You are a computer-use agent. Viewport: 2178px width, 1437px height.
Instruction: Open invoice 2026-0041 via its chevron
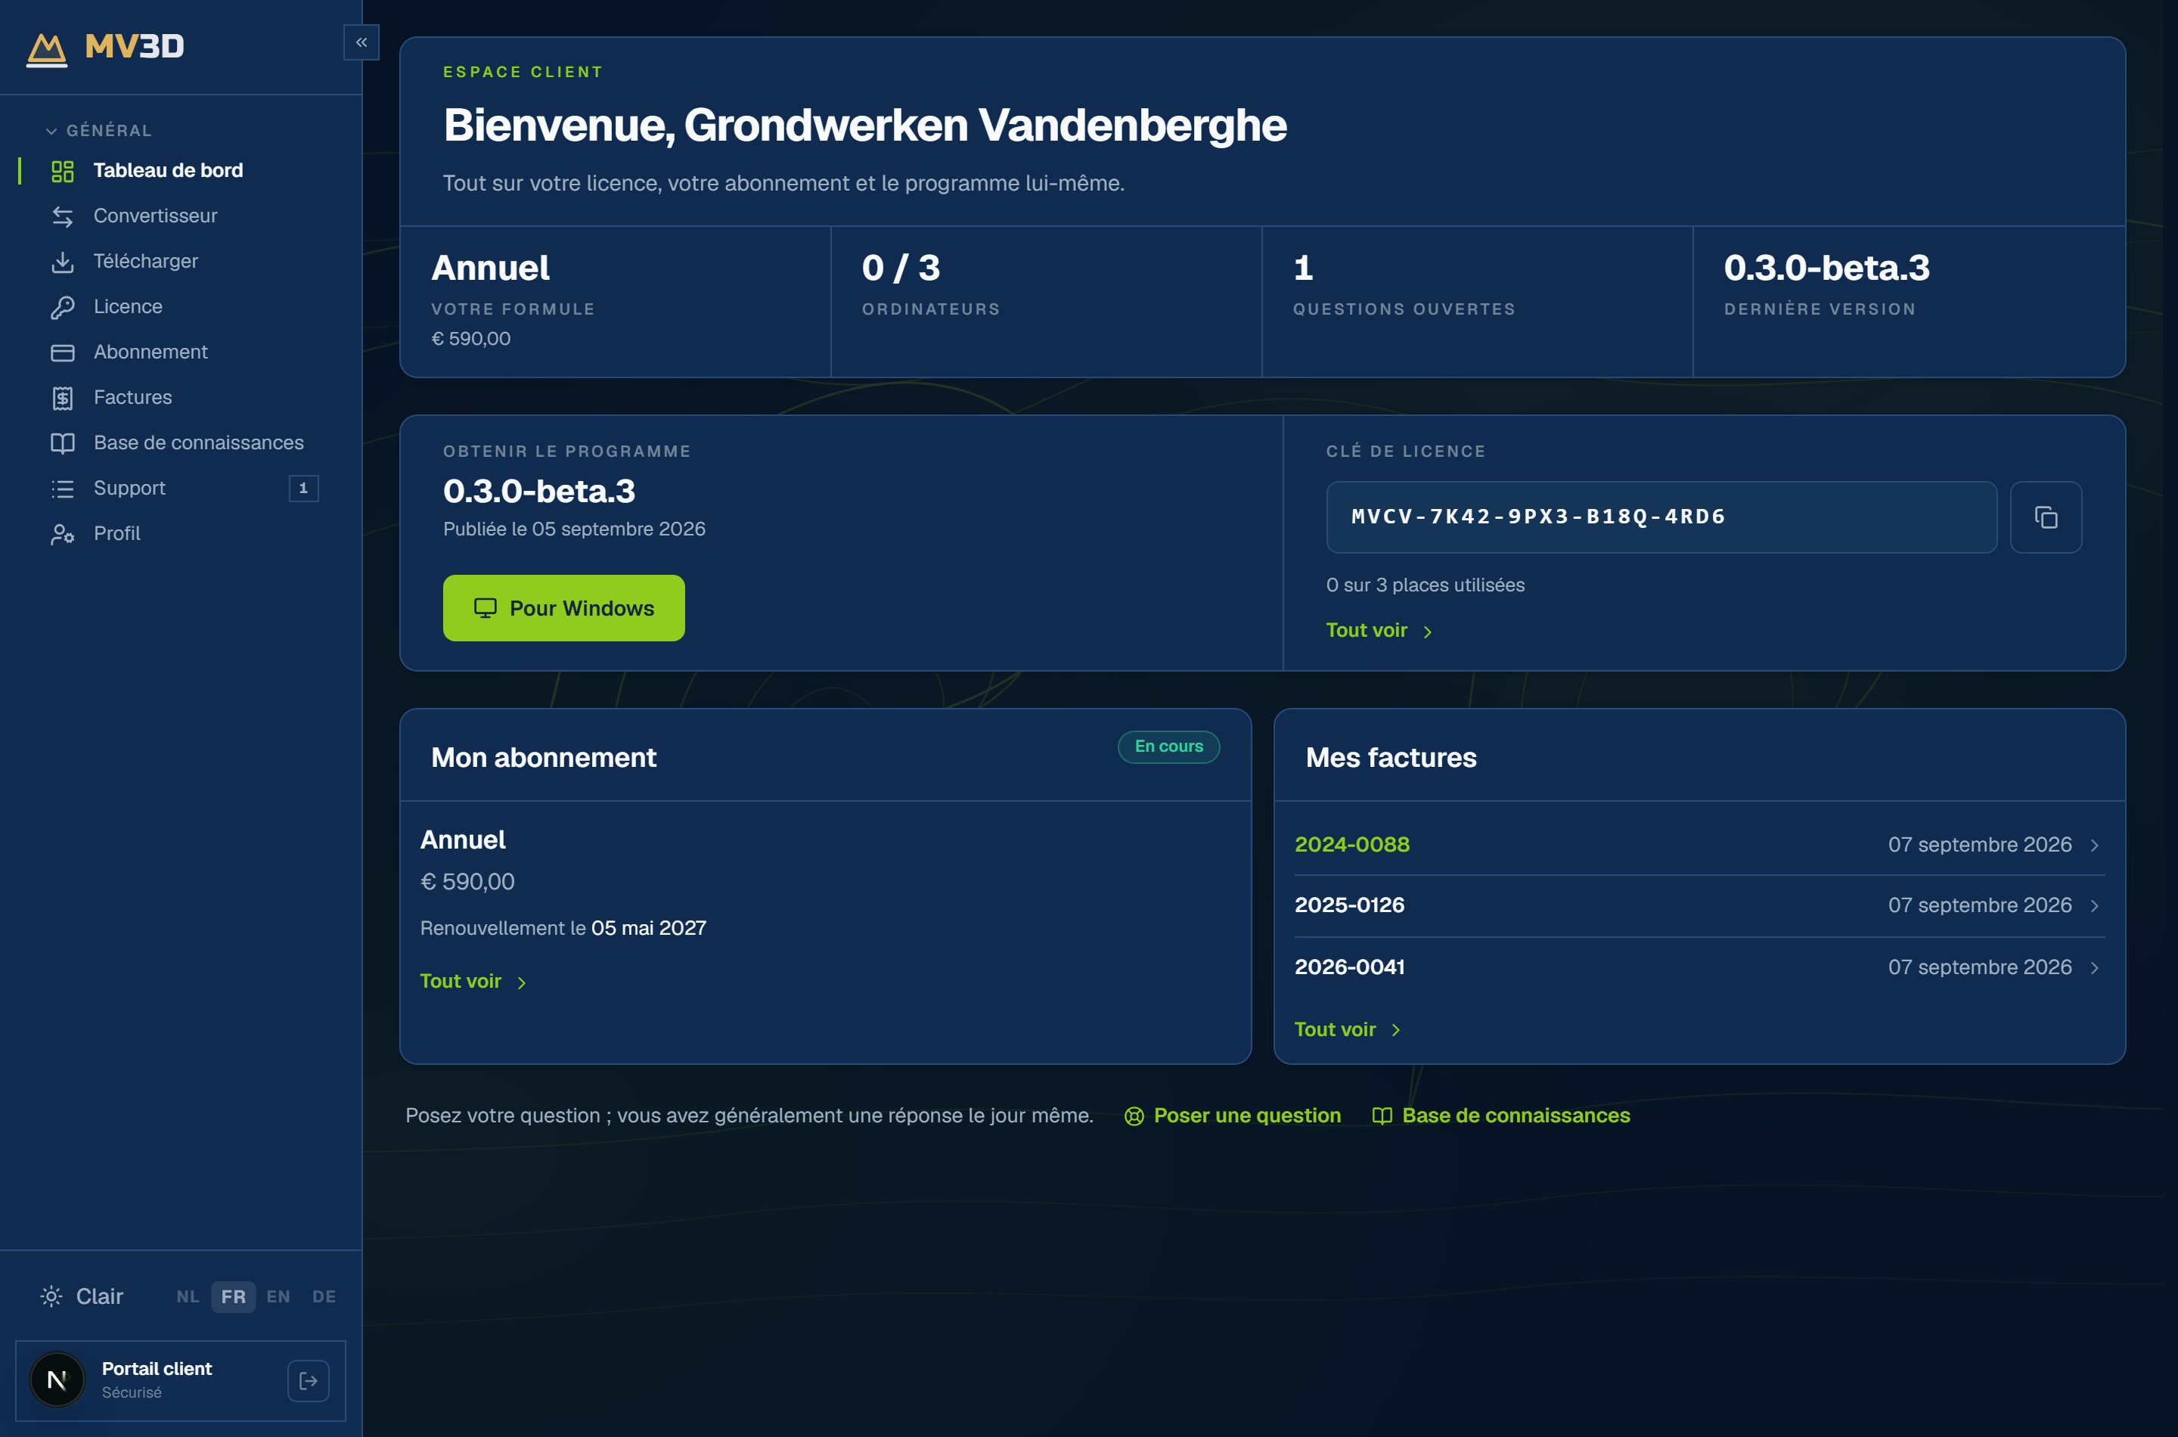[x=2095, y=968]
